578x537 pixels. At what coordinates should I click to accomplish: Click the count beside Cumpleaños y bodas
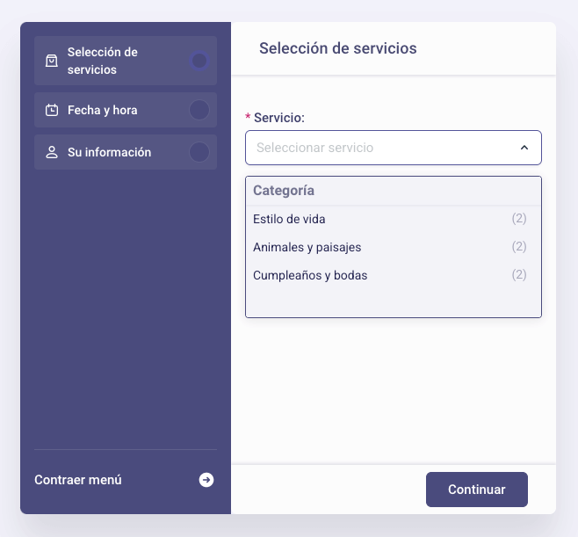point(519,275)
